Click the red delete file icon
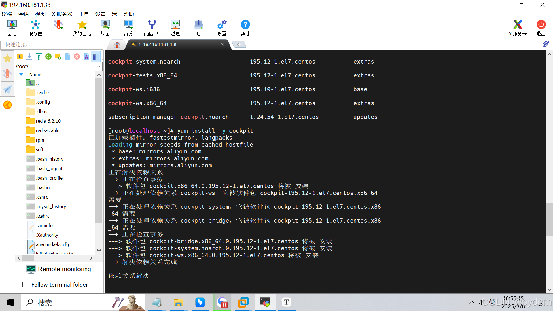553x311 pixels. click(x=77, y=56)
